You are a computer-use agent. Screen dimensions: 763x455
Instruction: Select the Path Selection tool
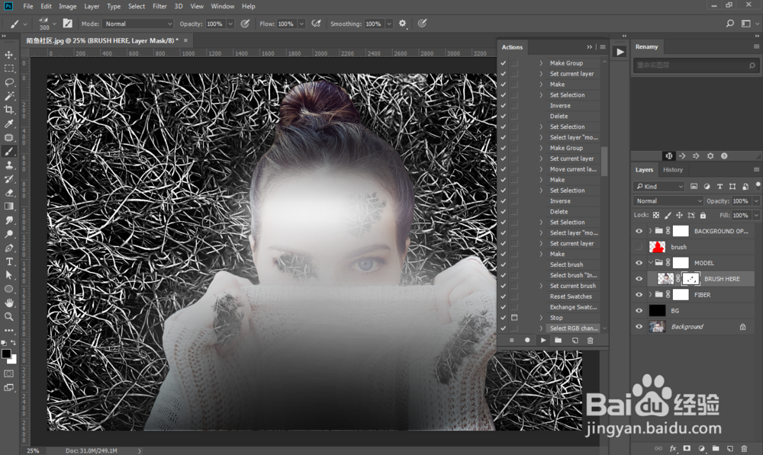(x=8, y=275)
